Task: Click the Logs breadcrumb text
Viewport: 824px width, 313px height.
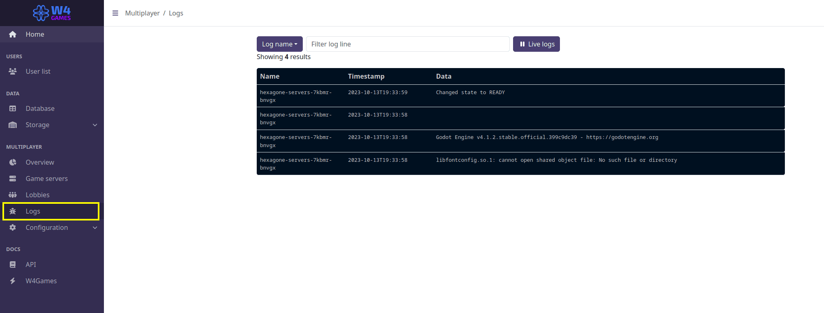Action: coord(176,13)
